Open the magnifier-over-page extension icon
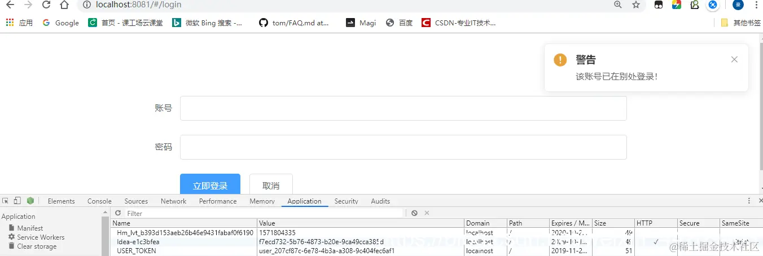Viewport: 763px width, 256px height. 695,5
